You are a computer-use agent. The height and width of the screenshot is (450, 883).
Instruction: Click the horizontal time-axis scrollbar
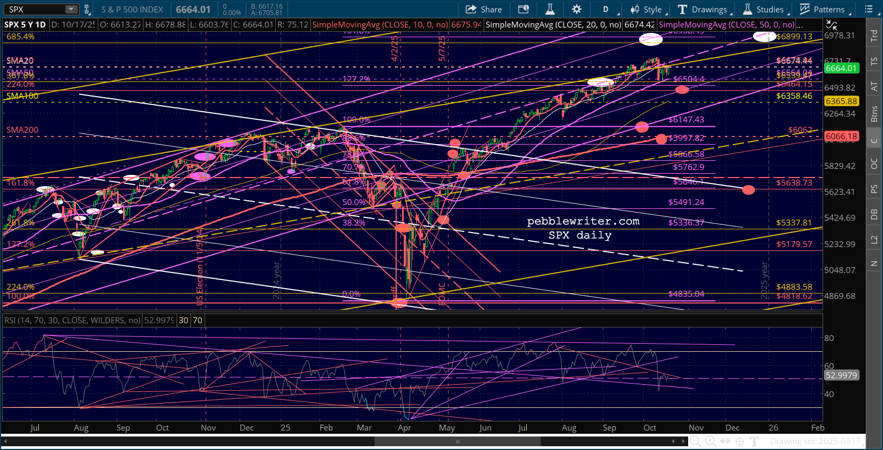click(458, 441)
